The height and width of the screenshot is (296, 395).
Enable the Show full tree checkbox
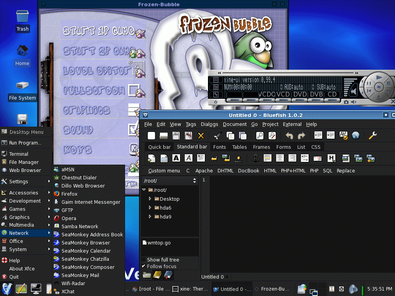(144, 260)
